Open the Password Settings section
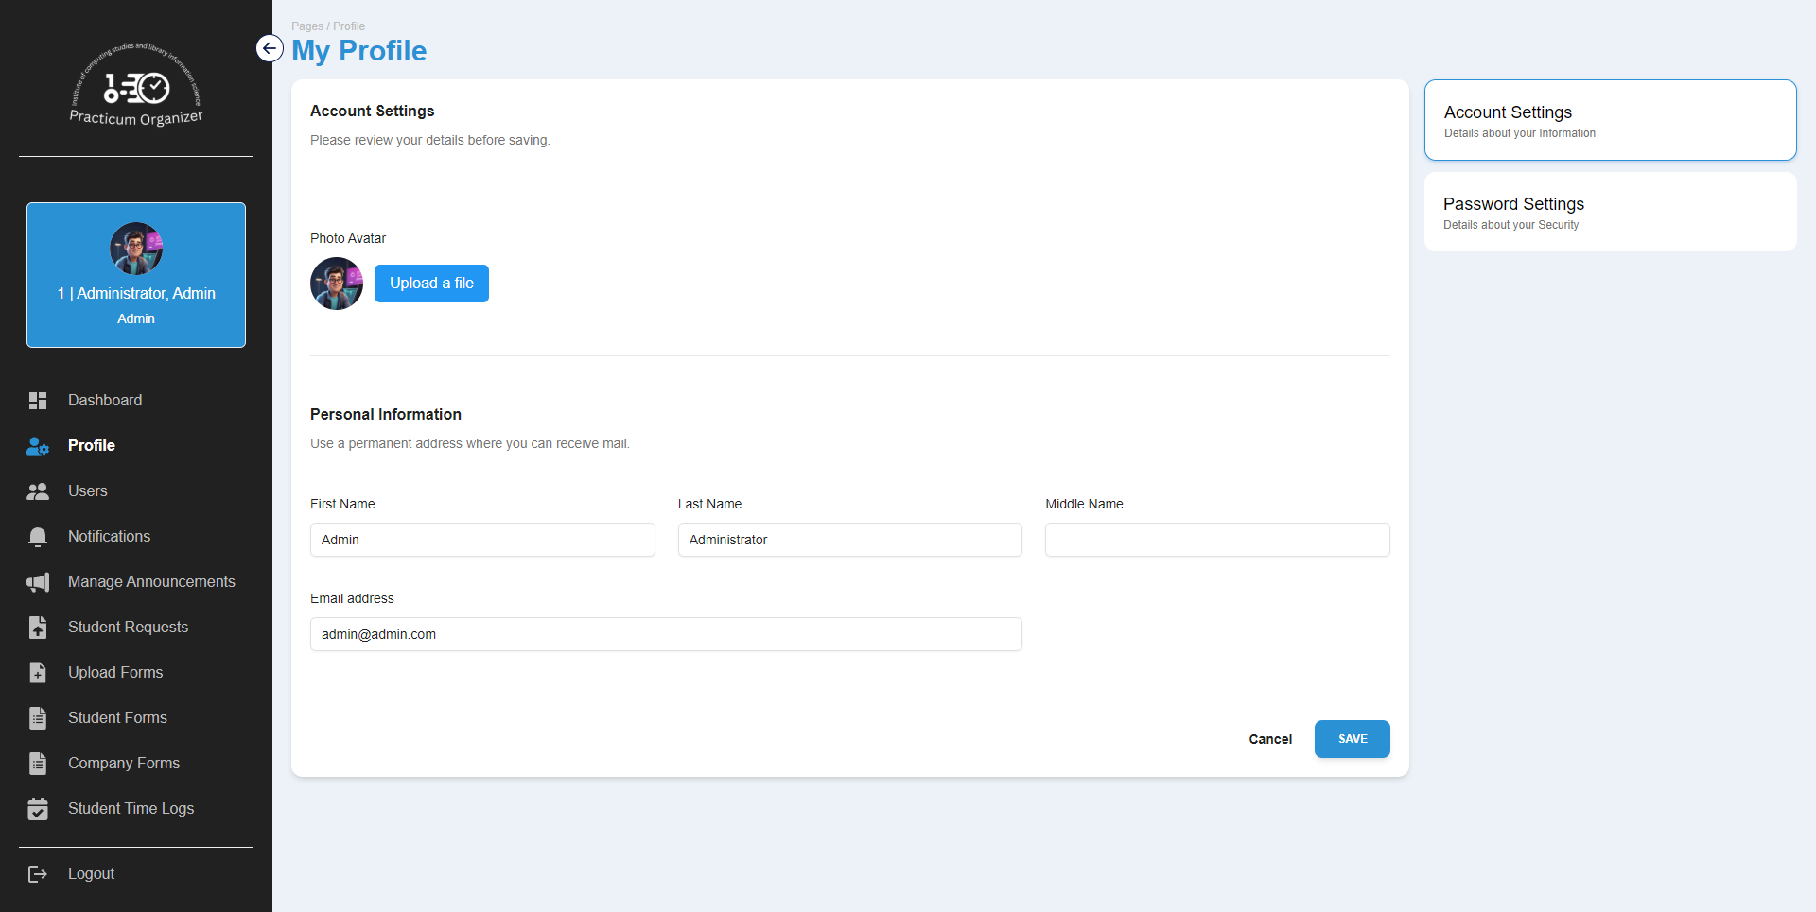This screenshot has height=912, width=1816. [x=1609, y=211]
